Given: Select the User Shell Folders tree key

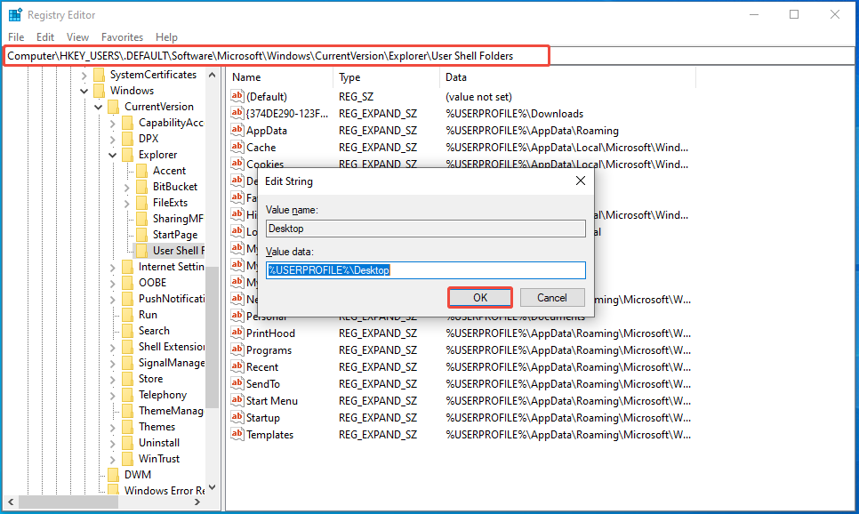Looking at the screenshot, I should tap(178, 251).
